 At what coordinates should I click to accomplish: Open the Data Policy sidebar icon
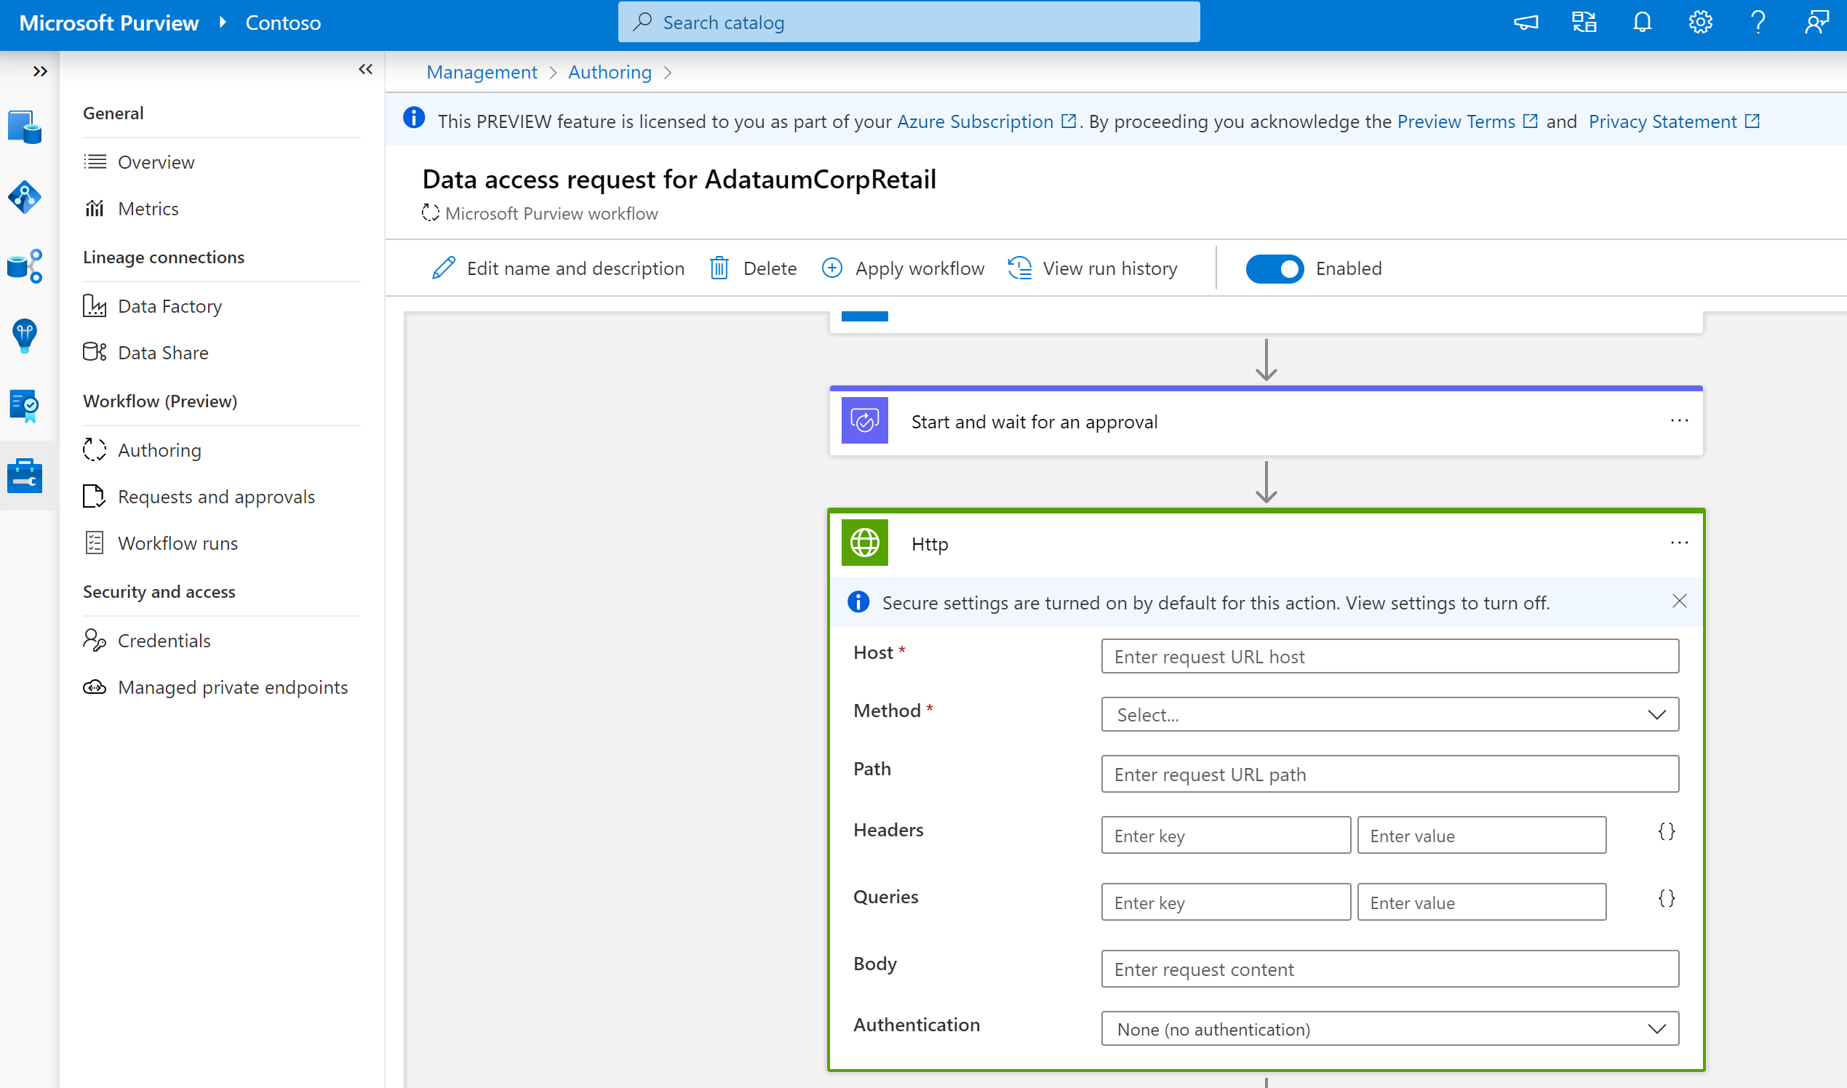coord(25,405)
